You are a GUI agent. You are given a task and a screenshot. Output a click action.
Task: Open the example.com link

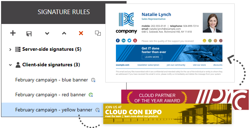click(122, 65)
